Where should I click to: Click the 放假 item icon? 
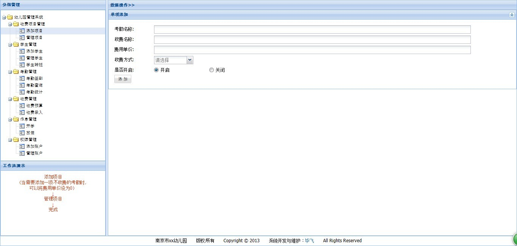22,133
